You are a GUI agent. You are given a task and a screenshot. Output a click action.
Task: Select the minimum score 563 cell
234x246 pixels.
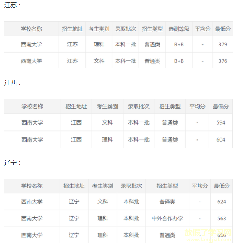(x=222, y=218)
